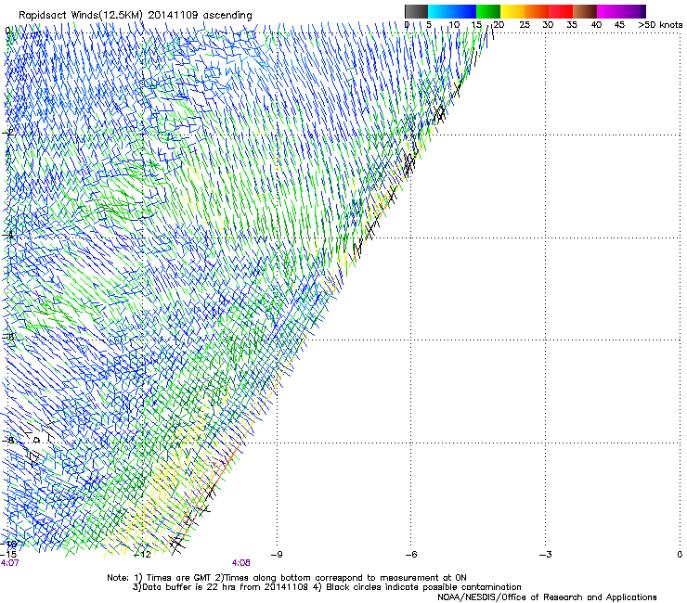Click the '-3' longitude axis label
The height and width of the screenshot is (603, 687).
pos(546,555)
